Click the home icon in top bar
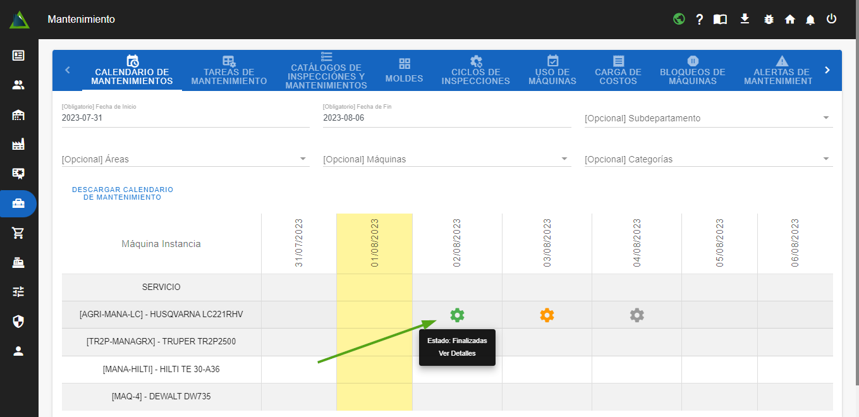The width and height of the screenshot is (859, 417). (x=789, y=20)
